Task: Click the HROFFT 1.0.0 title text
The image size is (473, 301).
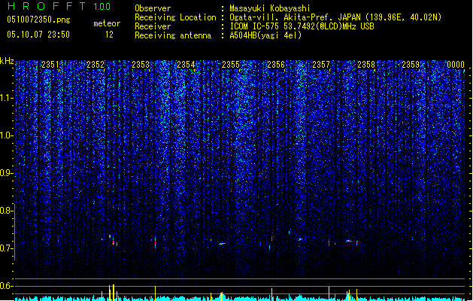Action: (59, 6)
